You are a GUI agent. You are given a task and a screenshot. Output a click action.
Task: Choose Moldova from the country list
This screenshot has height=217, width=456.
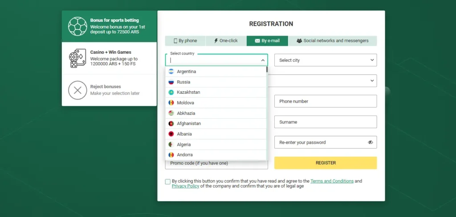pos(216,103)
